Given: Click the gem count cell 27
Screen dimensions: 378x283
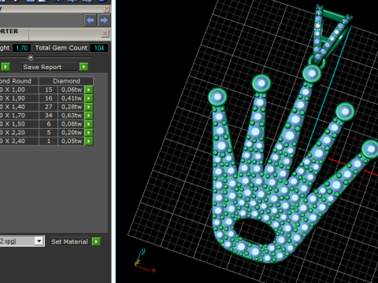Looking at the screenshot, I should pyautogui.click(x=49, y=107).
